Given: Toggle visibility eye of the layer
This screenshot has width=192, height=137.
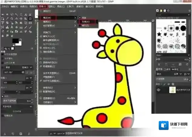Looking at the screenshot, I should pyautogui.click(x=158, y=90).
